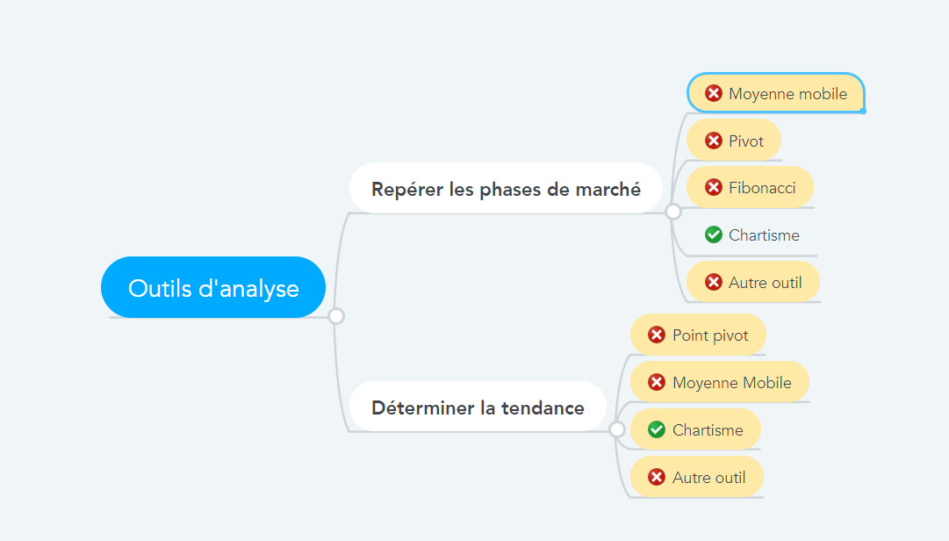This screenshot has height=541, width=949.
Task: Click green check icon on lower Chartisme
Action: coord(657,429)
